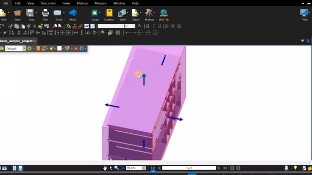312x175 pixels.
Task: Select the arrow Select tool
Action: [111, 168]
